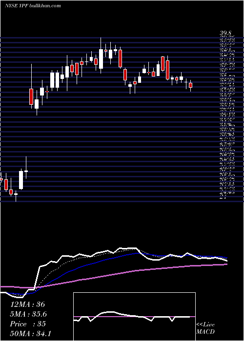Click the Price : 35 value
The width and height of the screenshot is (244, 341).
28,324
